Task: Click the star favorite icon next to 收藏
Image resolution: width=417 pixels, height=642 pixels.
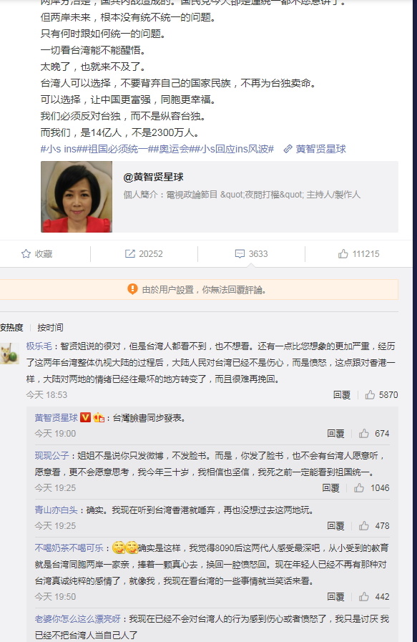Action: tap(26, 254)
